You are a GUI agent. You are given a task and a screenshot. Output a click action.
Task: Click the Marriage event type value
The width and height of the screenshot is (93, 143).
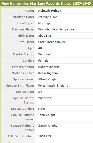(44, 23)
